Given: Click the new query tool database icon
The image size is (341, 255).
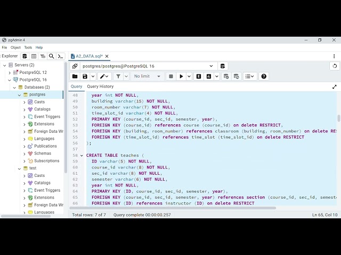Looking at the screenshot, I should click(x=223, y=66).
